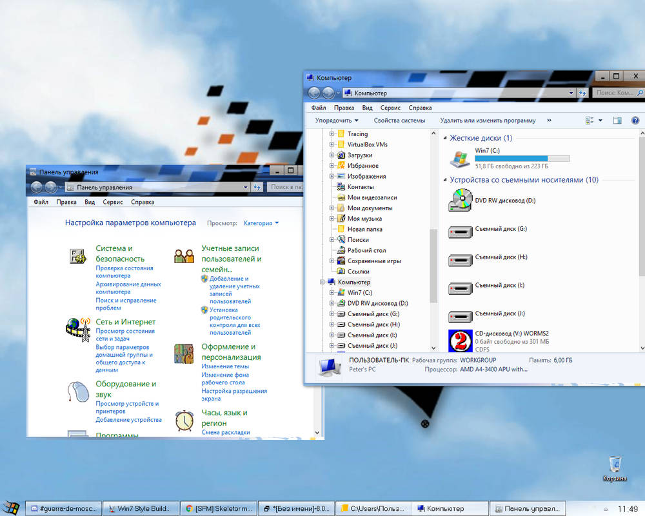Select the [SFM] Skeletor taskbar item
645x516 pixels.
[218, 508]
